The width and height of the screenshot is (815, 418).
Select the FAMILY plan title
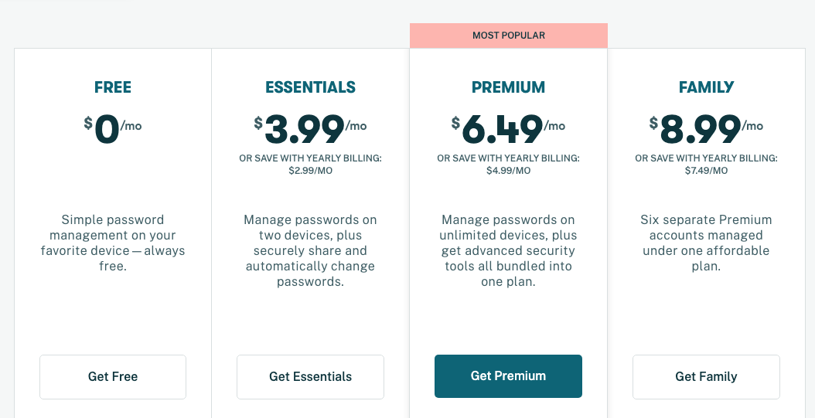[706, 87]
